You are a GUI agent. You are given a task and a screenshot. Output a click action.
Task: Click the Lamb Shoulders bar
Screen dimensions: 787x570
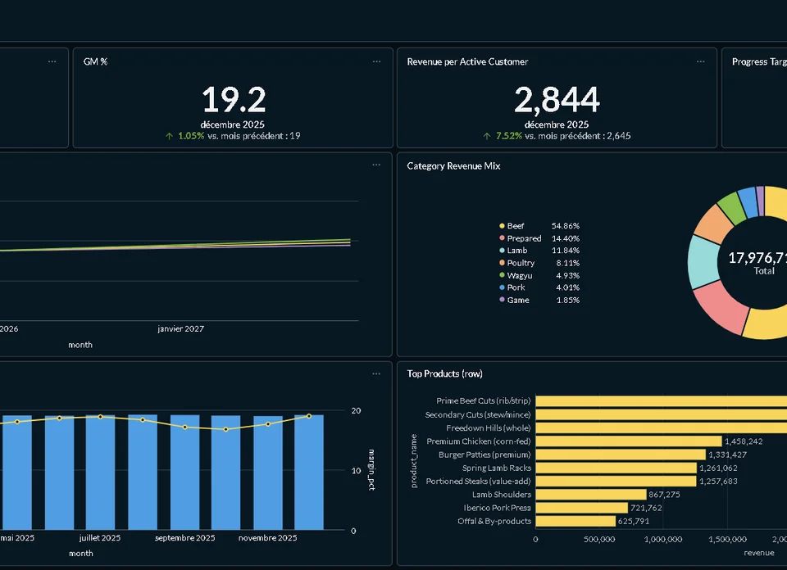coord(591,495)
